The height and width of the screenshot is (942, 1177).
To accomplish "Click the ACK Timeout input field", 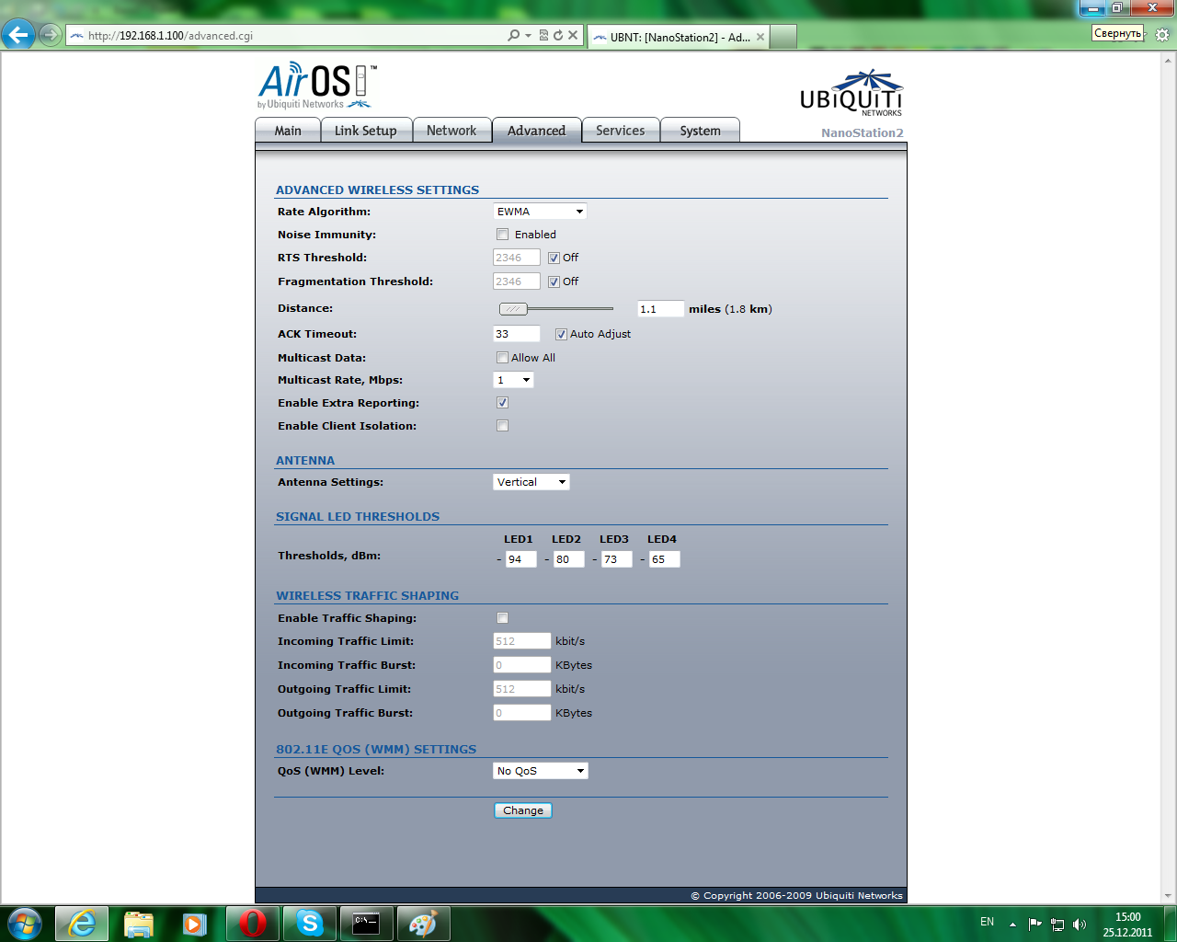I will click(517, 334).
